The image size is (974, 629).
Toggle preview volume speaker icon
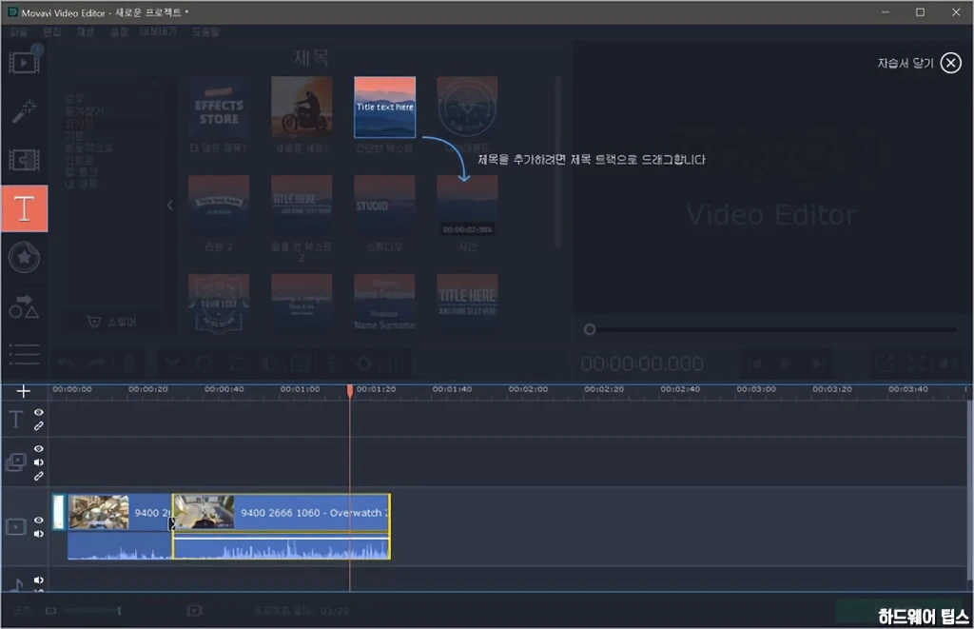point(948,364)
